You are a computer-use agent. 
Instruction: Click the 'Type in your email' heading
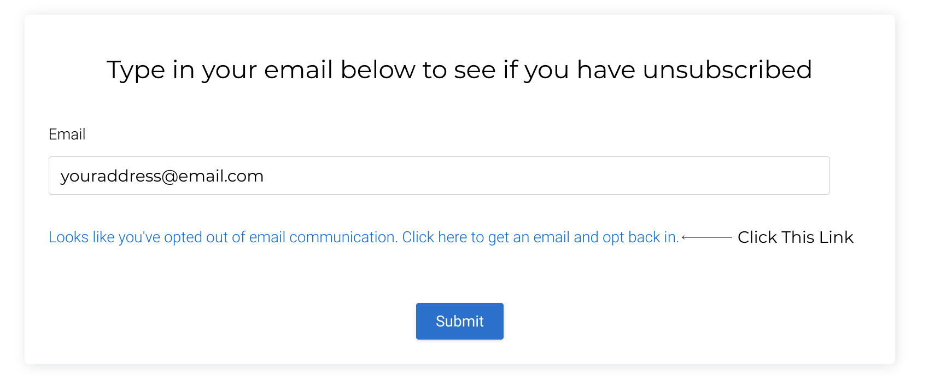tap(459, 70)
